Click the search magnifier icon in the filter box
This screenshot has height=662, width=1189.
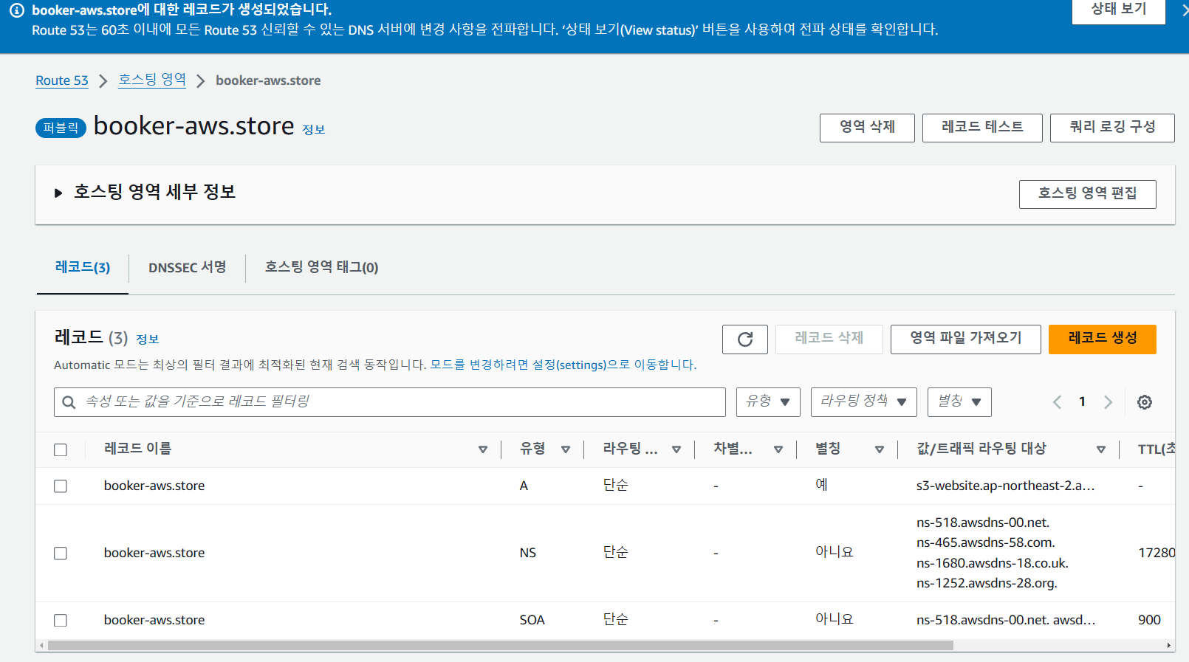pyautogui.click(x=69, y=402)
